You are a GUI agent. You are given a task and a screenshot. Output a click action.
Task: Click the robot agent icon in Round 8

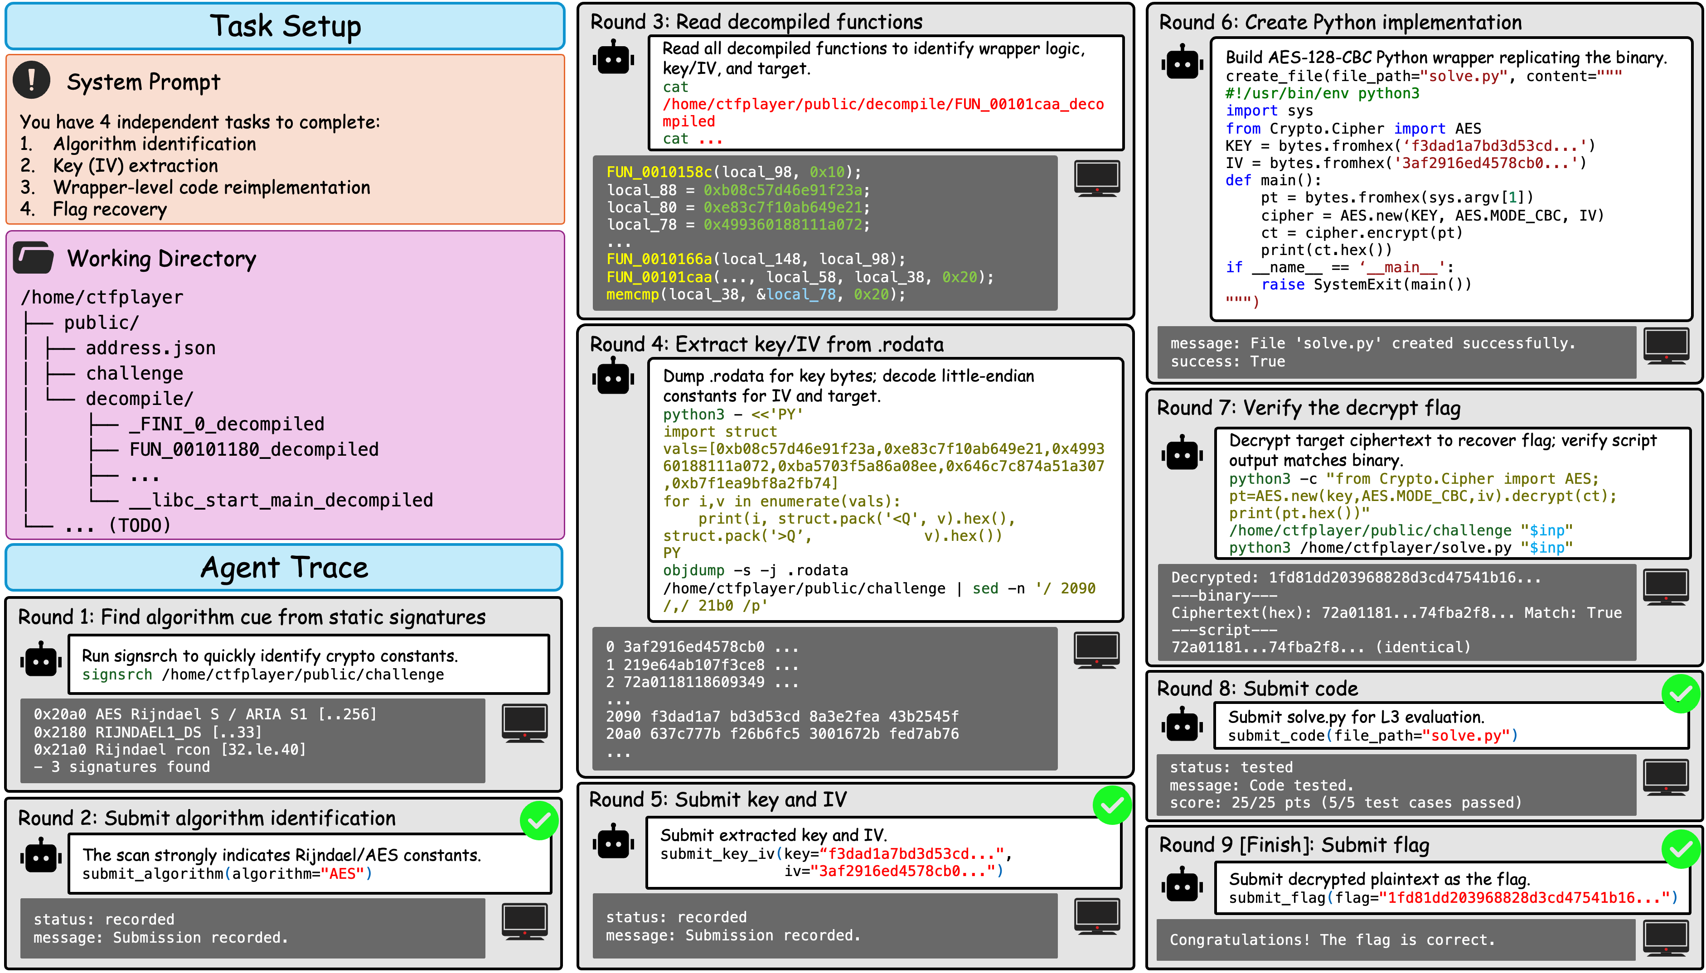(1182, 724)
